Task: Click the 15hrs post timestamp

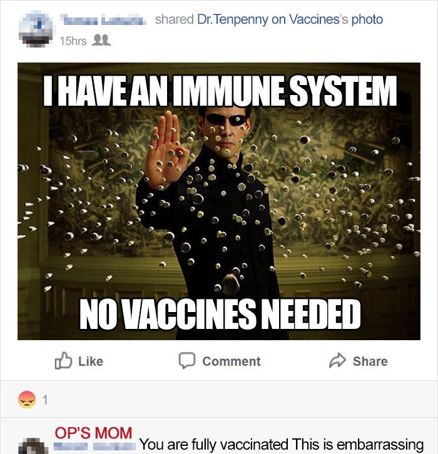Action: coord(73,41)
